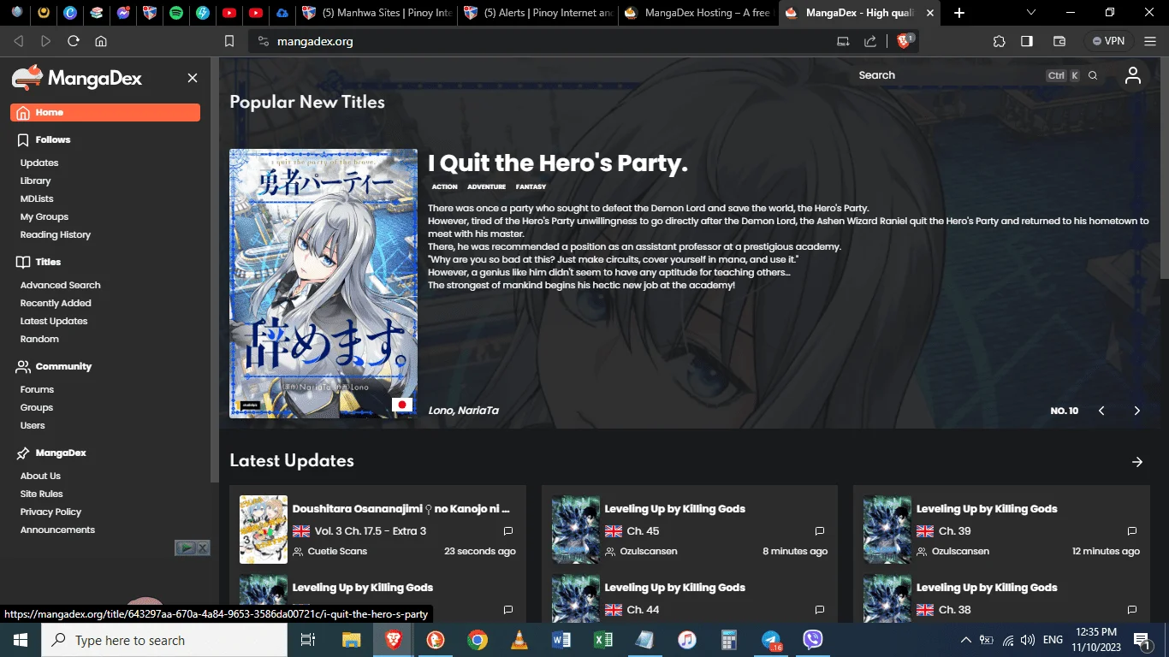
Task: Toggle the browser sidebar panel
Action: click(1027, 41)
